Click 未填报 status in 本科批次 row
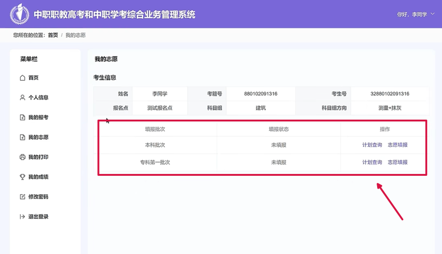442x254 pixels. 279,145
